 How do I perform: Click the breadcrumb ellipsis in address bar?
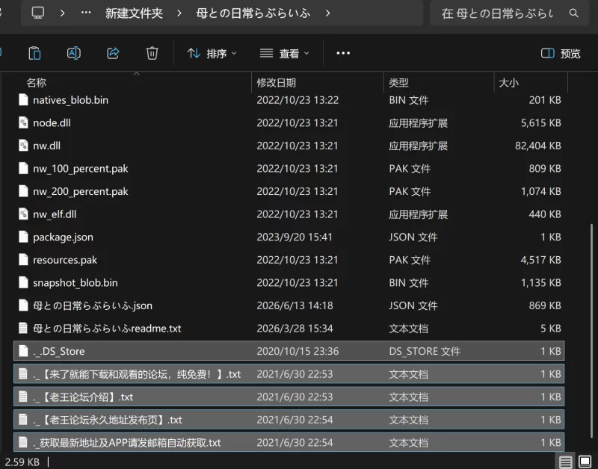click(x=86, y=13)
